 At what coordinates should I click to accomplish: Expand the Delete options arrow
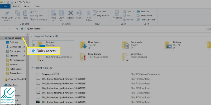pyautogui.click(x=70, y=20)
